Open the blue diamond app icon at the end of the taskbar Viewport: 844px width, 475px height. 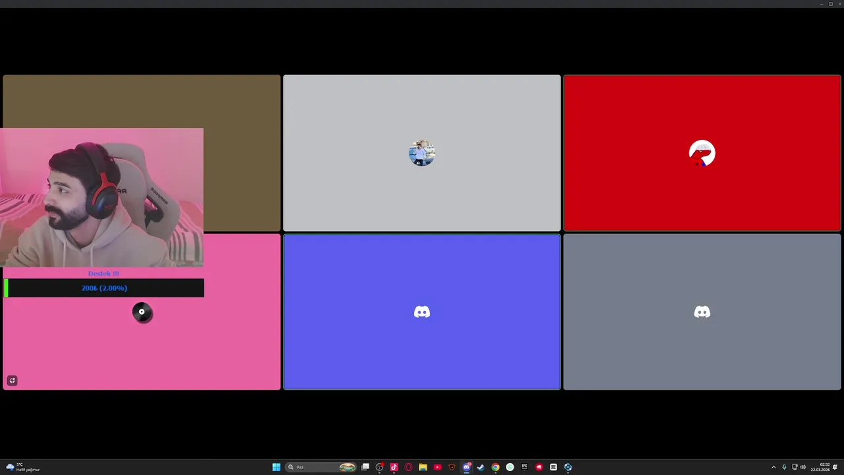point(568,467)
